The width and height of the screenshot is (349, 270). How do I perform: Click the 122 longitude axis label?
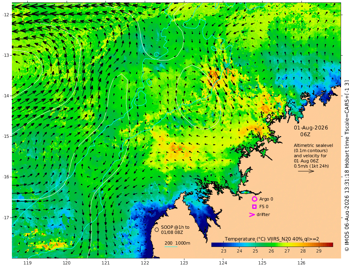pos(145,263)
